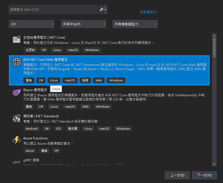Click the 程式庫 tag in class library template
Image resolution: width=223 pixels, height=183 pixels.
[72, 129]
